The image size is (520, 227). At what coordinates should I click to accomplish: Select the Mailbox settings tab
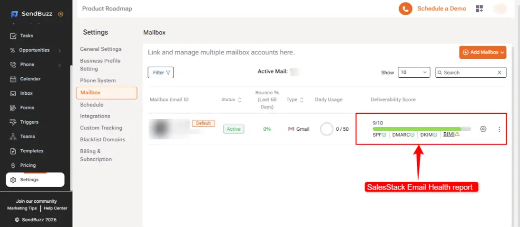(x=107, y=93)
